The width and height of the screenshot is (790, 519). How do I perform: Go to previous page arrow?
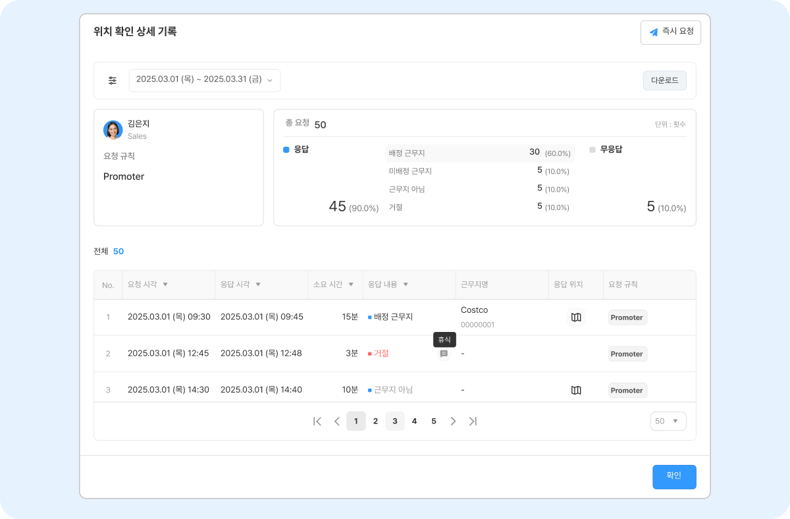[x=337, y=421]
